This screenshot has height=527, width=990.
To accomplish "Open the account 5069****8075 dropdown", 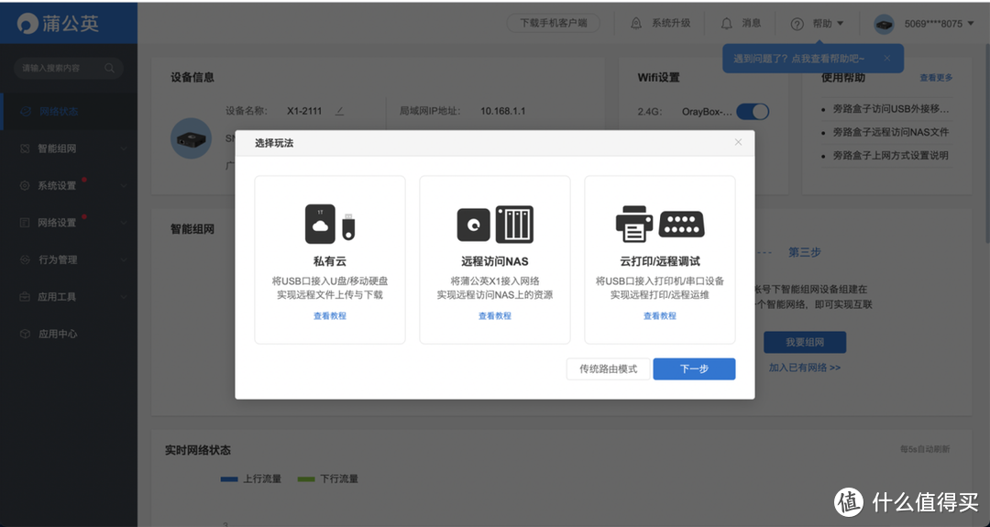I will pyautogui.click(x=971, y=24).
